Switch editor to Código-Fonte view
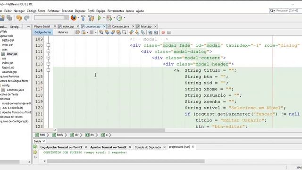This screenshot has width=302, height=170. click(x=43, y=32)
